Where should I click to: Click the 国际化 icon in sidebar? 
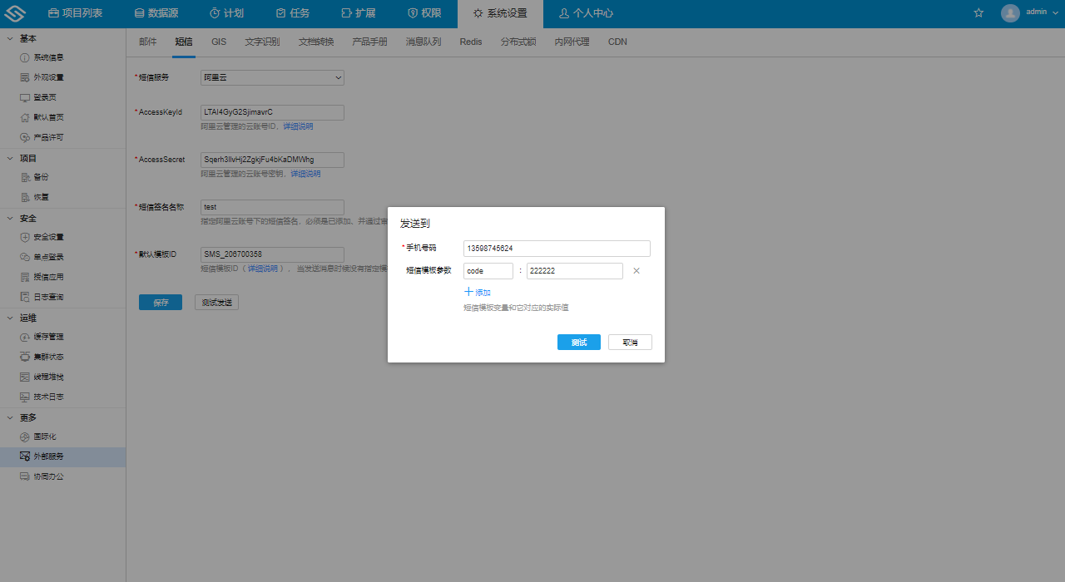point(25,437)
